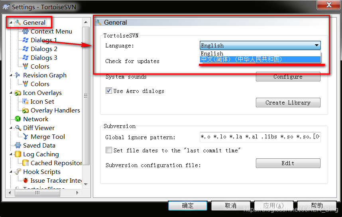The height and width of the screenshot is (217, 342).
Task: Click the 帮助 help button
Action: tap(317, 205)
